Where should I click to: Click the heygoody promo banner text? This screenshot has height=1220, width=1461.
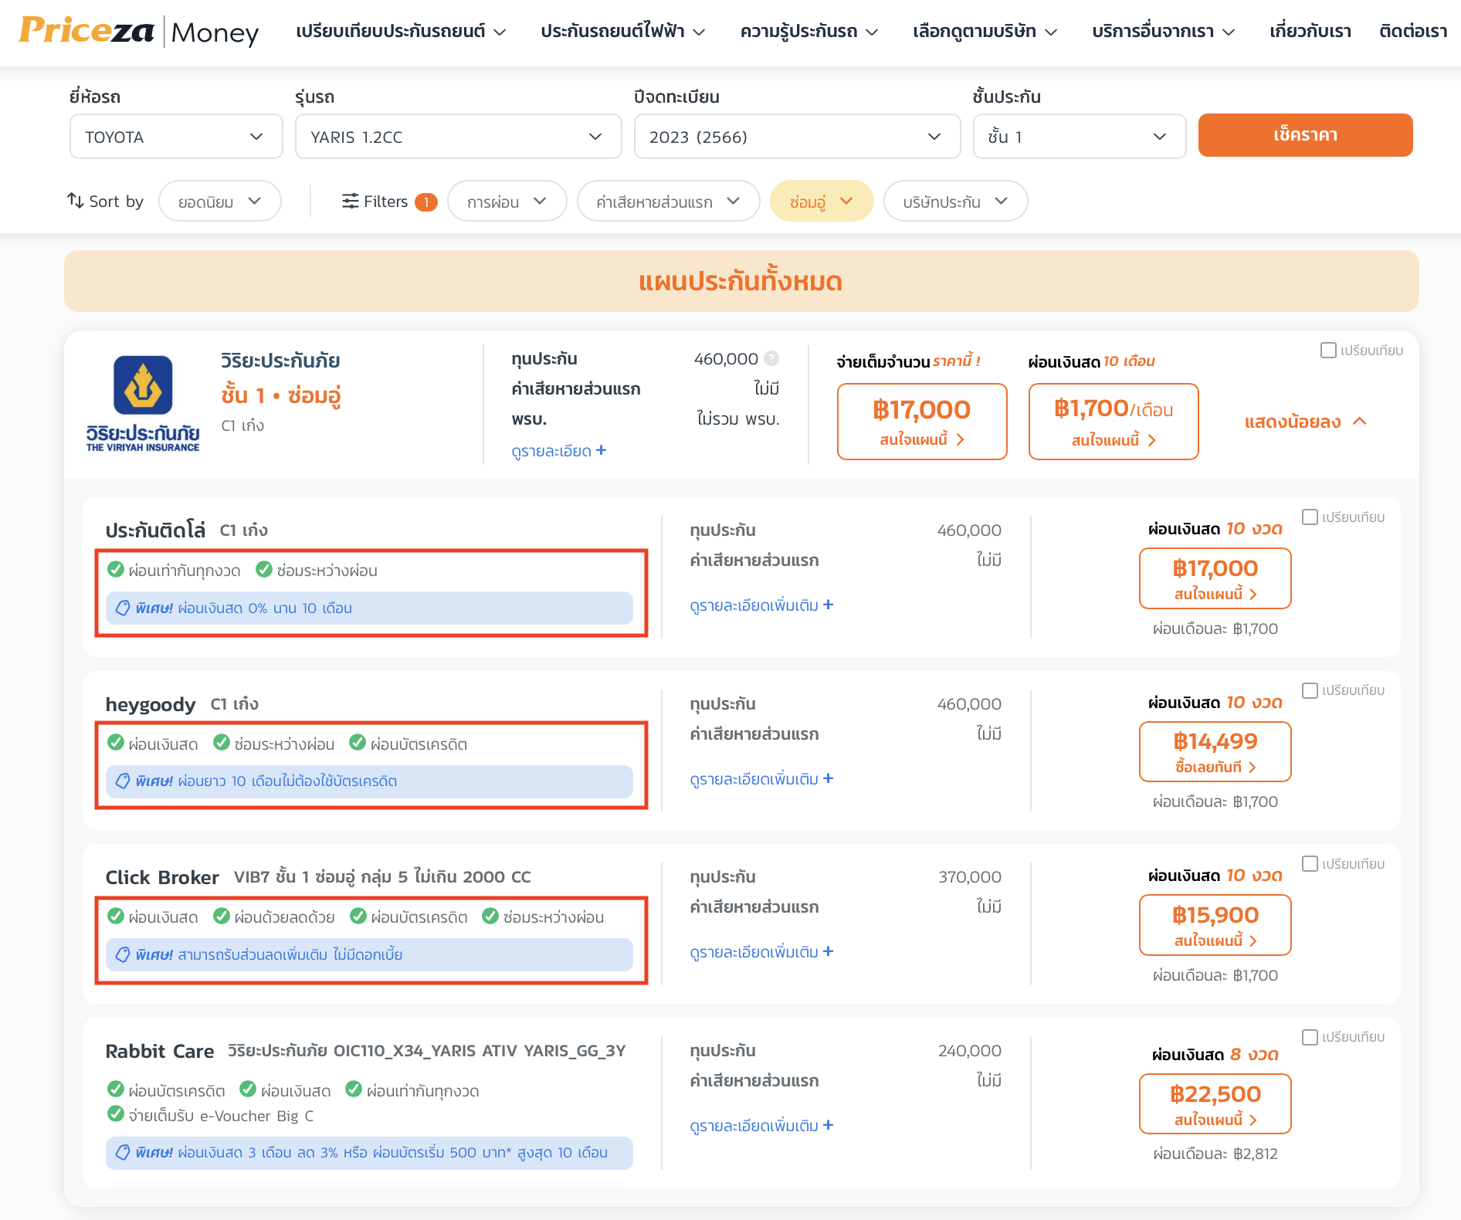pyautogui.click(x=266, y=781)
